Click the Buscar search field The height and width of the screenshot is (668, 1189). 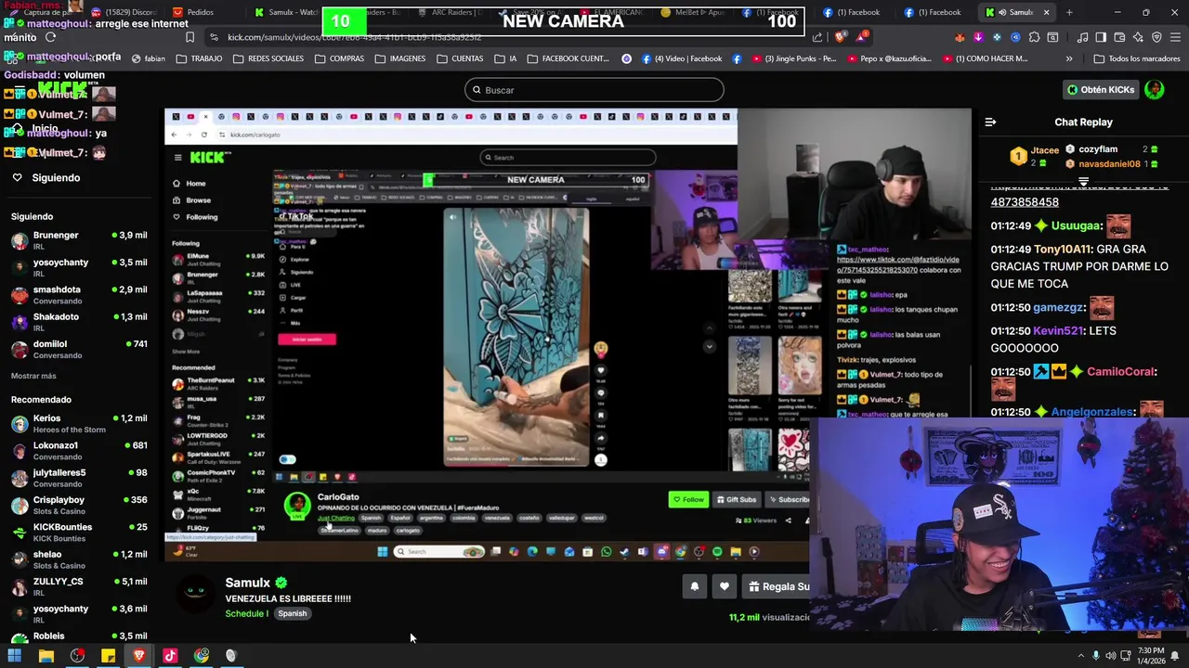[594, 90]
